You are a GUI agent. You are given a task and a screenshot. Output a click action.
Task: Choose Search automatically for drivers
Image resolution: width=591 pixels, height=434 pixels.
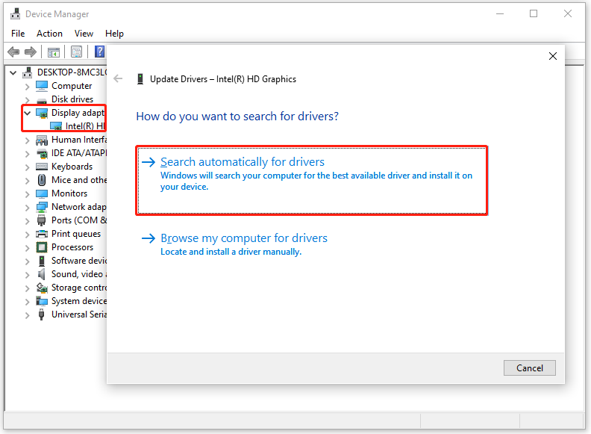pyautogui.click(x=312, y=180)
